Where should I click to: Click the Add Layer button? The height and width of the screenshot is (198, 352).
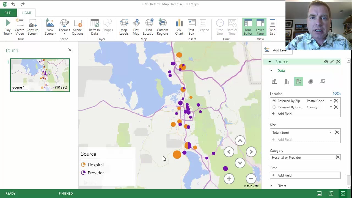(277, 50)
